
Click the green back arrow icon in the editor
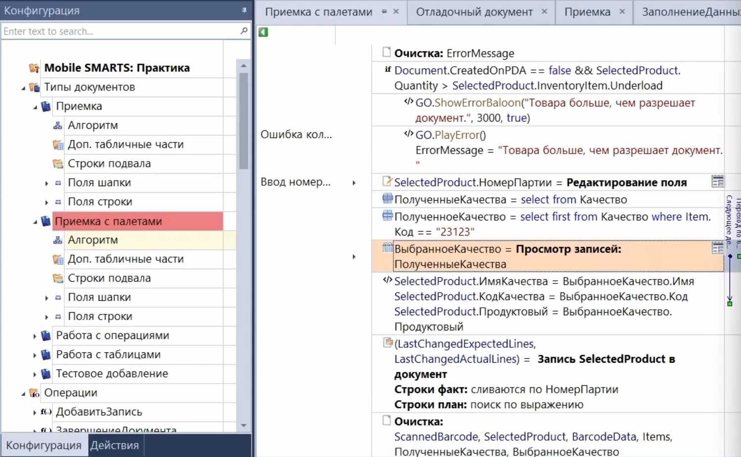tap(263, 32)
